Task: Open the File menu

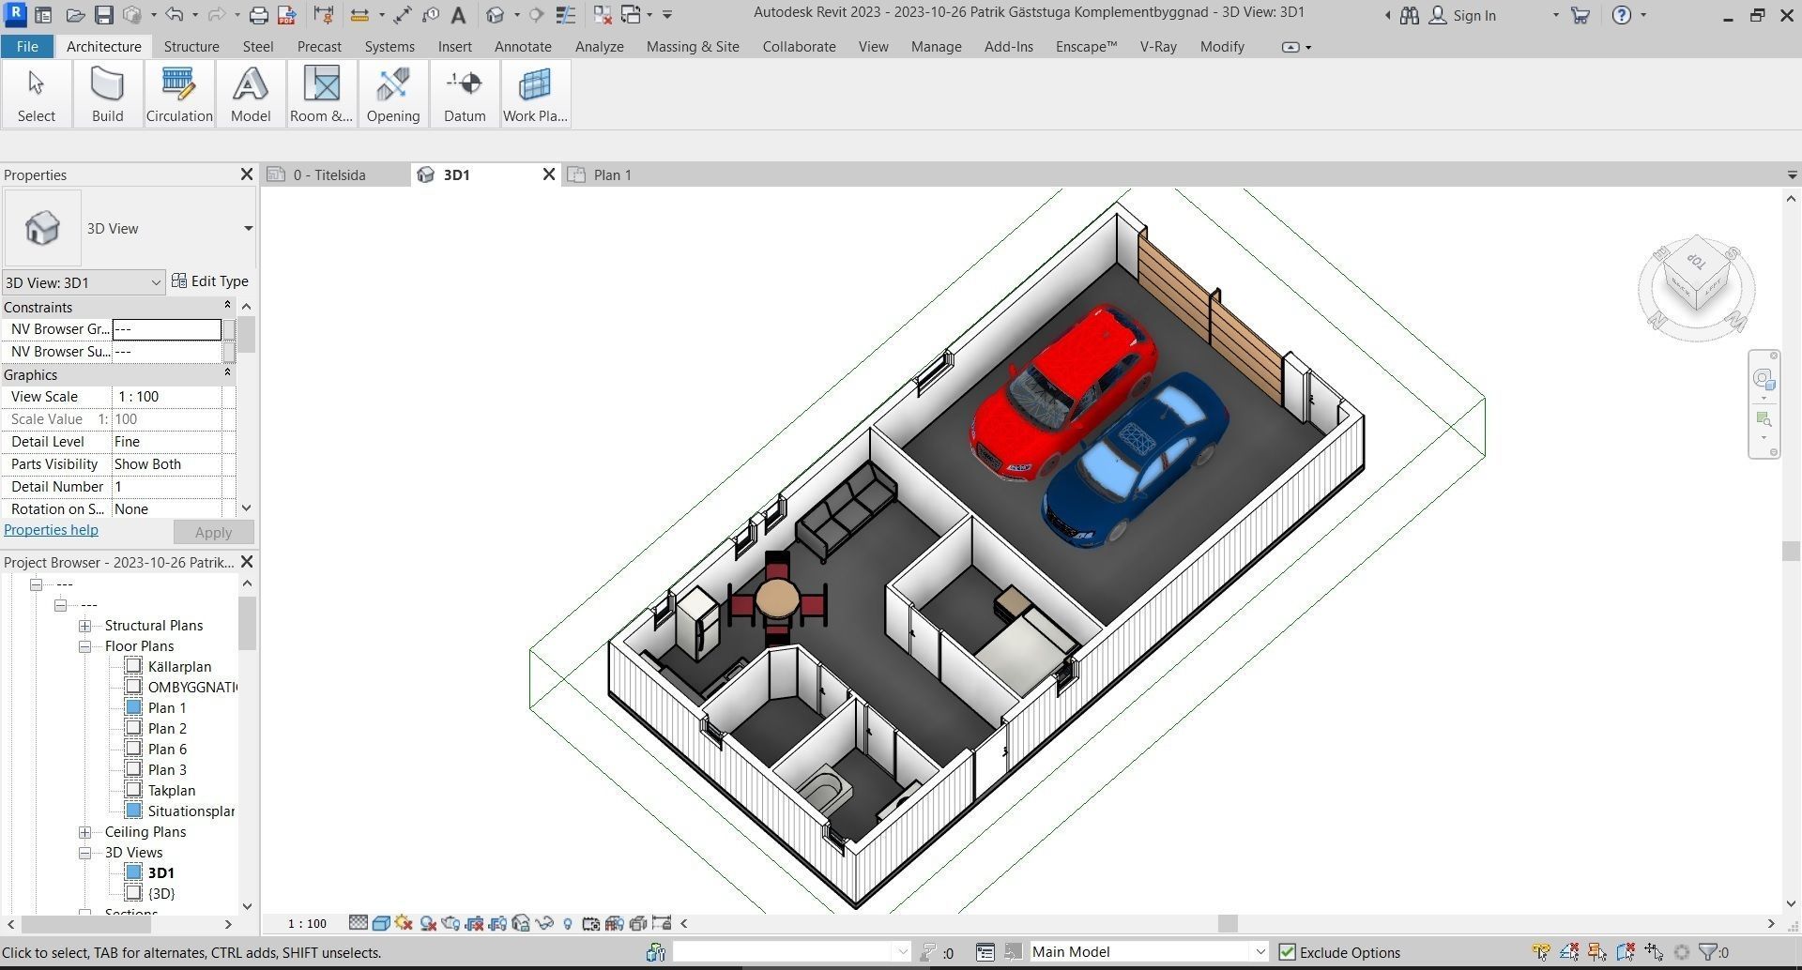Action: tap(27, 46)
